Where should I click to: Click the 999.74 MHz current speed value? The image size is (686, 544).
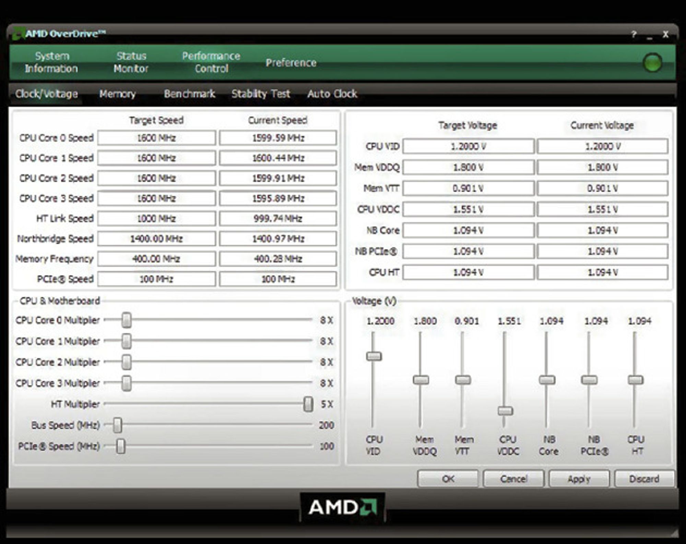click(278, 218)
